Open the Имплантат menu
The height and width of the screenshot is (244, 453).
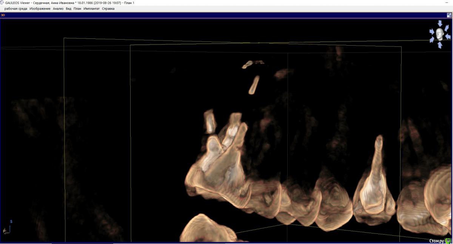click(91, 8)
